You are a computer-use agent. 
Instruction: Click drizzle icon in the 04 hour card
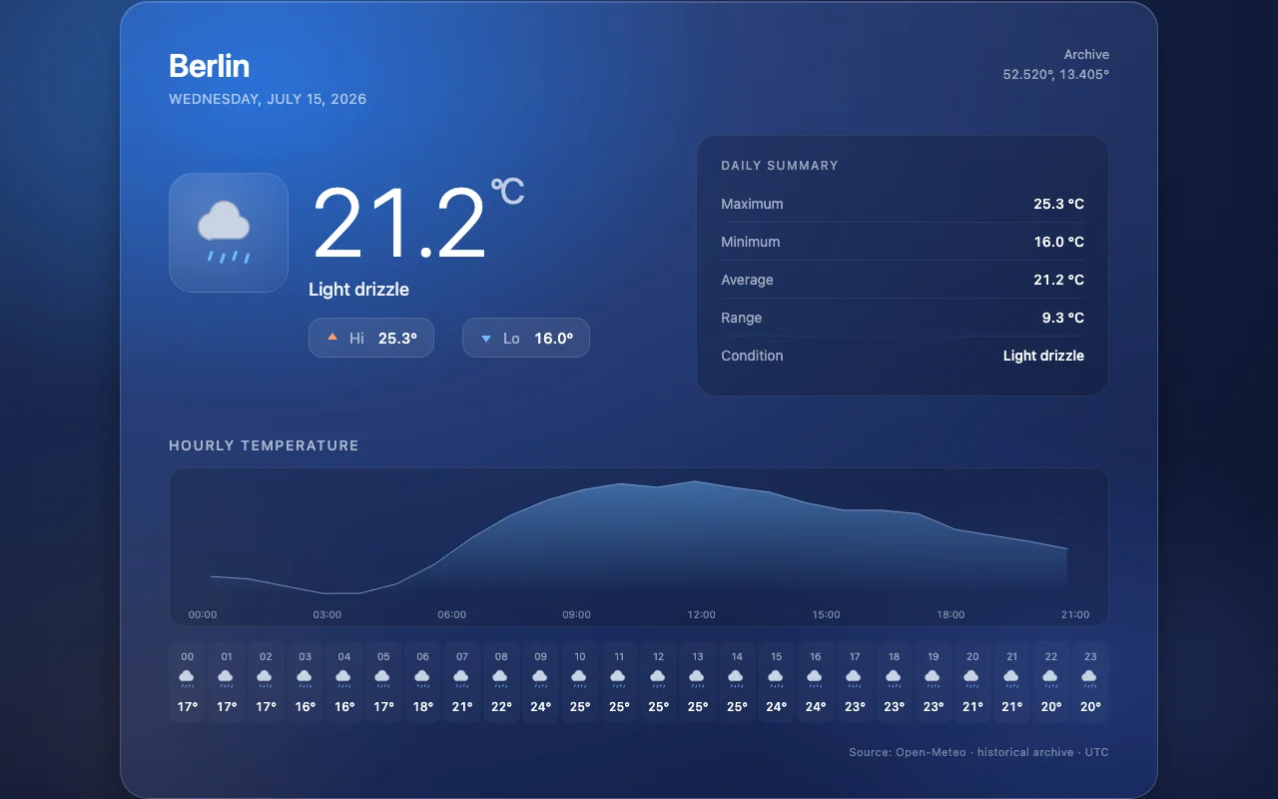pos(344,679)
